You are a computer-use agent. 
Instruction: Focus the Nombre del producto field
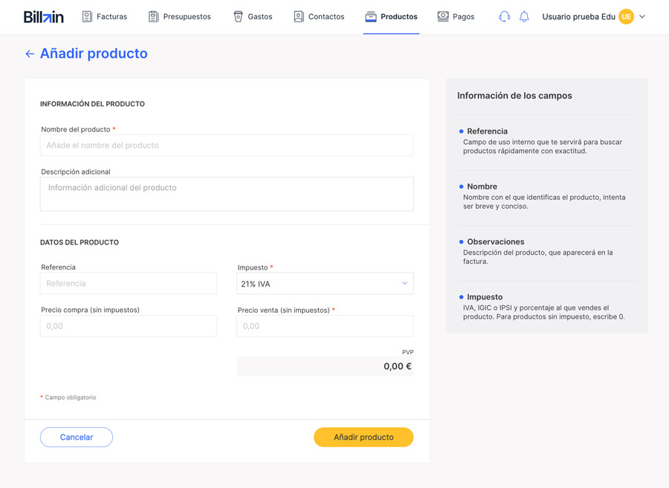coord(227,146)
